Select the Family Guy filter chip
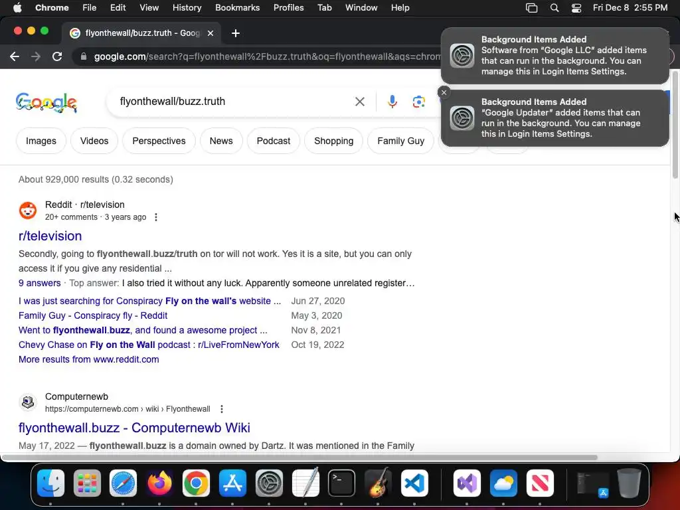Viewport: 680px width, 510px height. [x=400, y=141]
